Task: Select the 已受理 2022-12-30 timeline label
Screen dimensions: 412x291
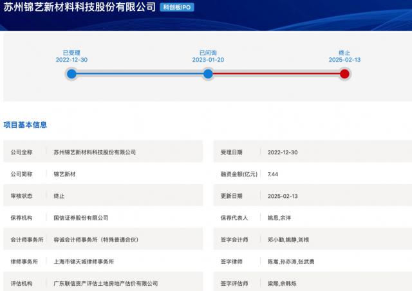Action: pyautogui.click(x=71, y=56)
